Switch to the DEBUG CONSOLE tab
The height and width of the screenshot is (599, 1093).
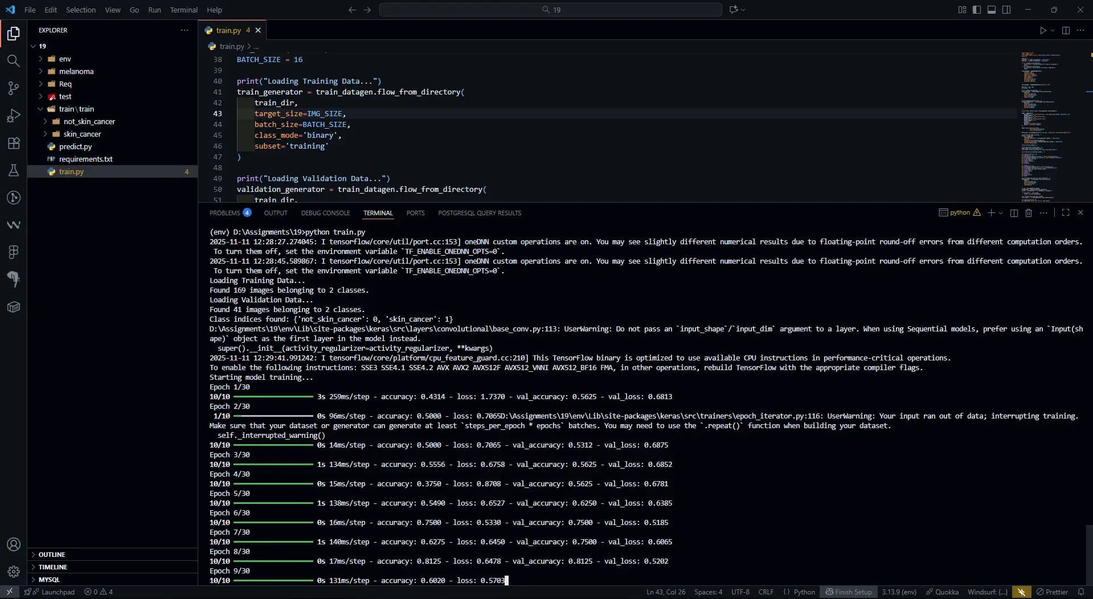pyautogui.click(x=325, y=213)
